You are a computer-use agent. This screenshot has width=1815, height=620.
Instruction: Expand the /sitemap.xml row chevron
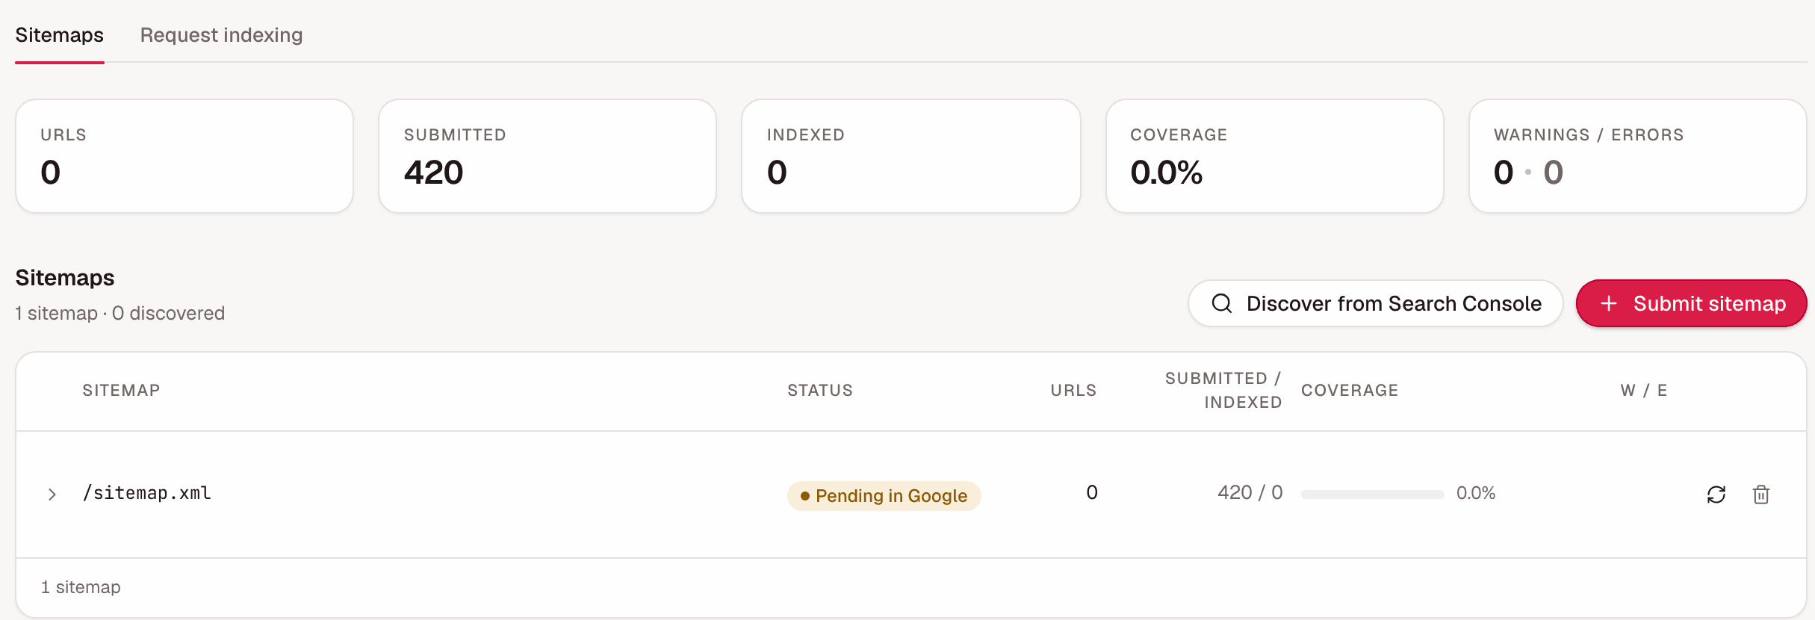[52, 495]
